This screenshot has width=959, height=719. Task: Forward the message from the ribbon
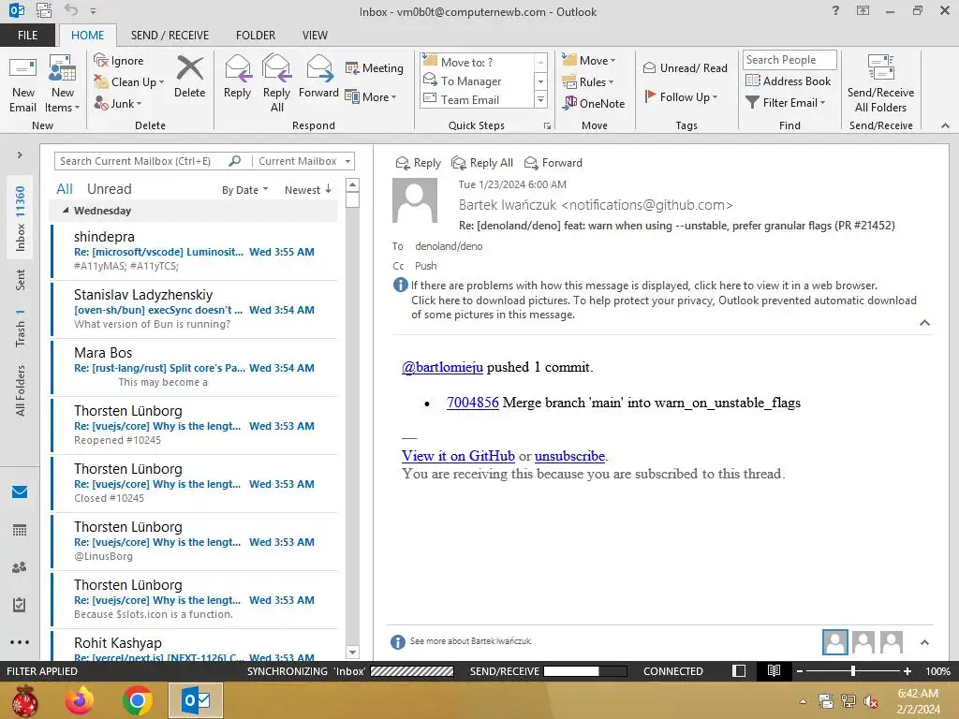pyautogui.click(x=318, y=77)
